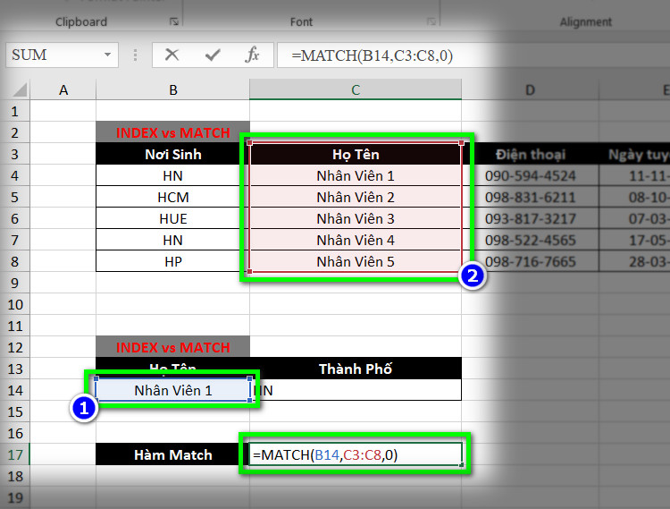This screenshot has height=509, width=670.
Task: Select phone number 098-831-6211
Action: pyautogui.click(x=531, y=197)
